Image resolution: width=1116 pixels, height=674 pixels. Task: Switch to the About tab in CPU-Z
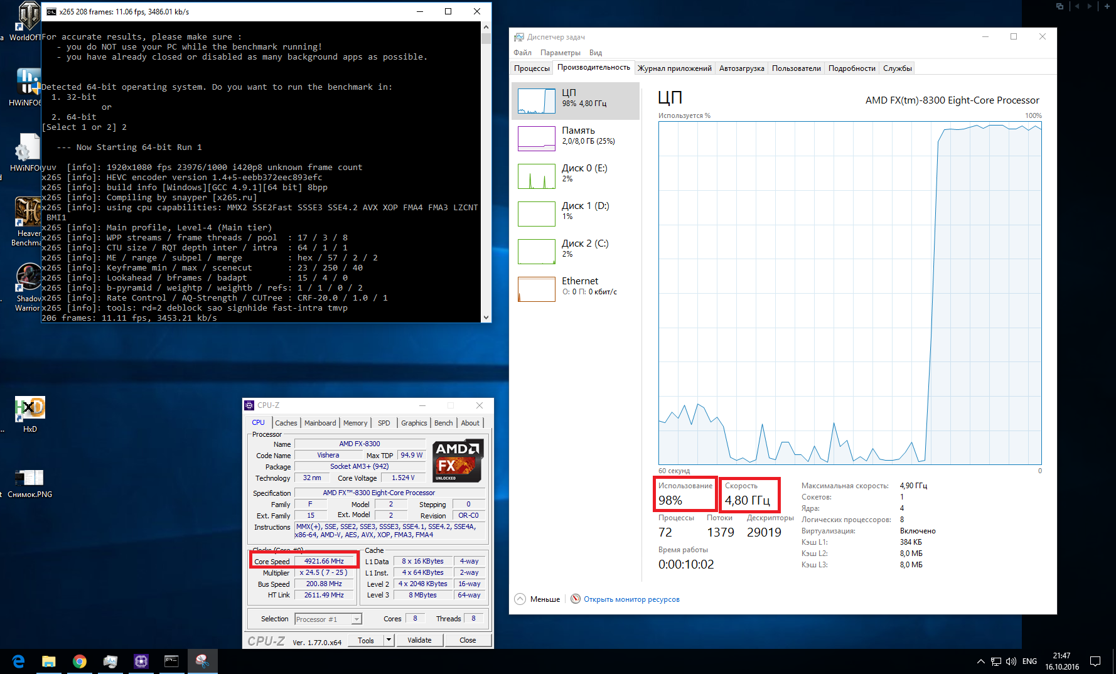pos(470,423)
